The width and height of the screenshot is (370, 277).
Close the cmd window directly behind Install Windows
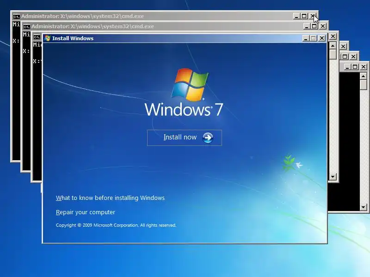(x=333, y=36)
